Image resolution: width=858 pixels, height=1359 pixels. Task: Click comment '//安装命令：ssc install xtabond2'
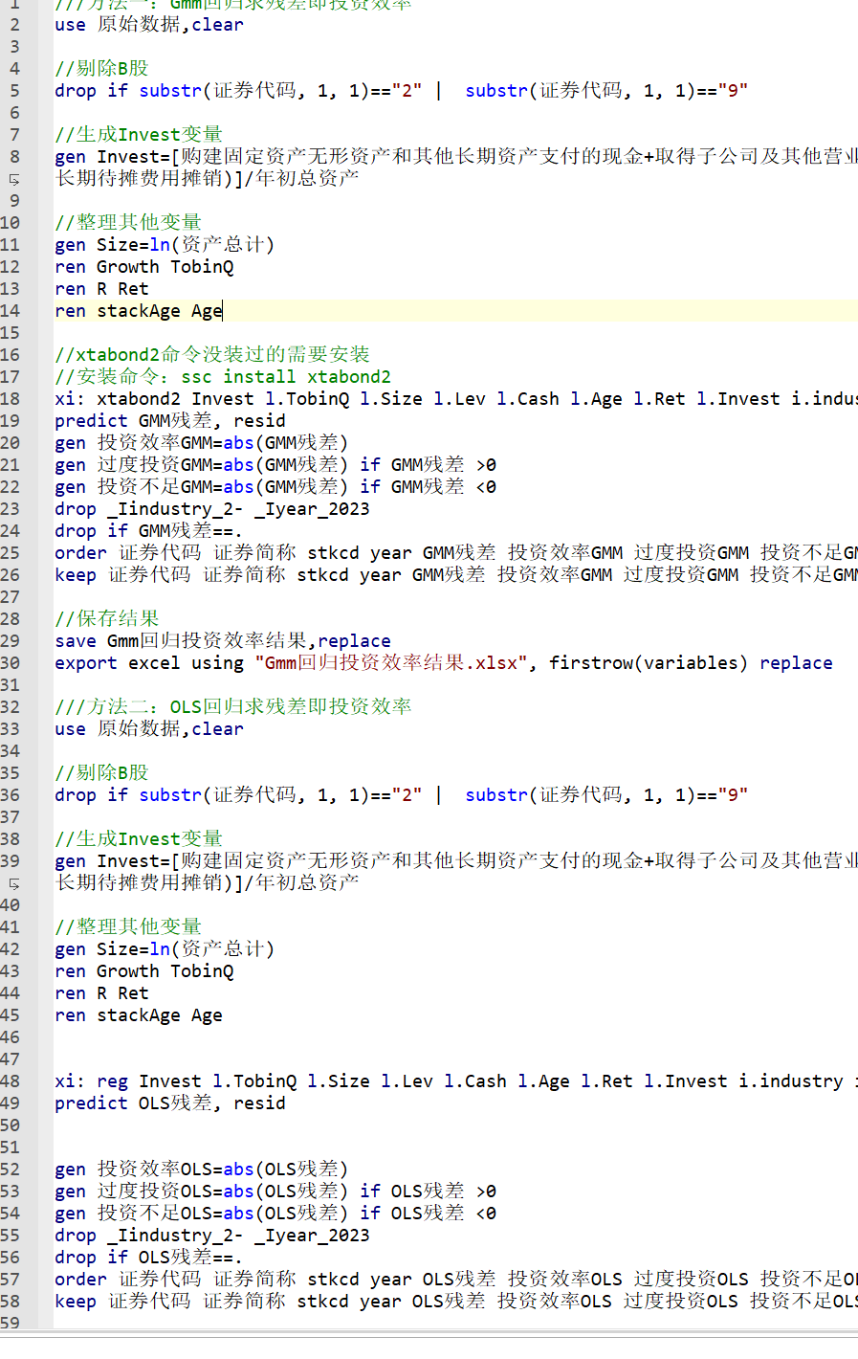coord(223,377)
